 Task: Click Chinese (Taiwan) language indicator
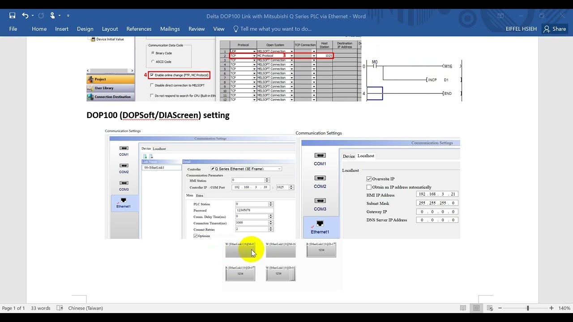coord(86,308)
